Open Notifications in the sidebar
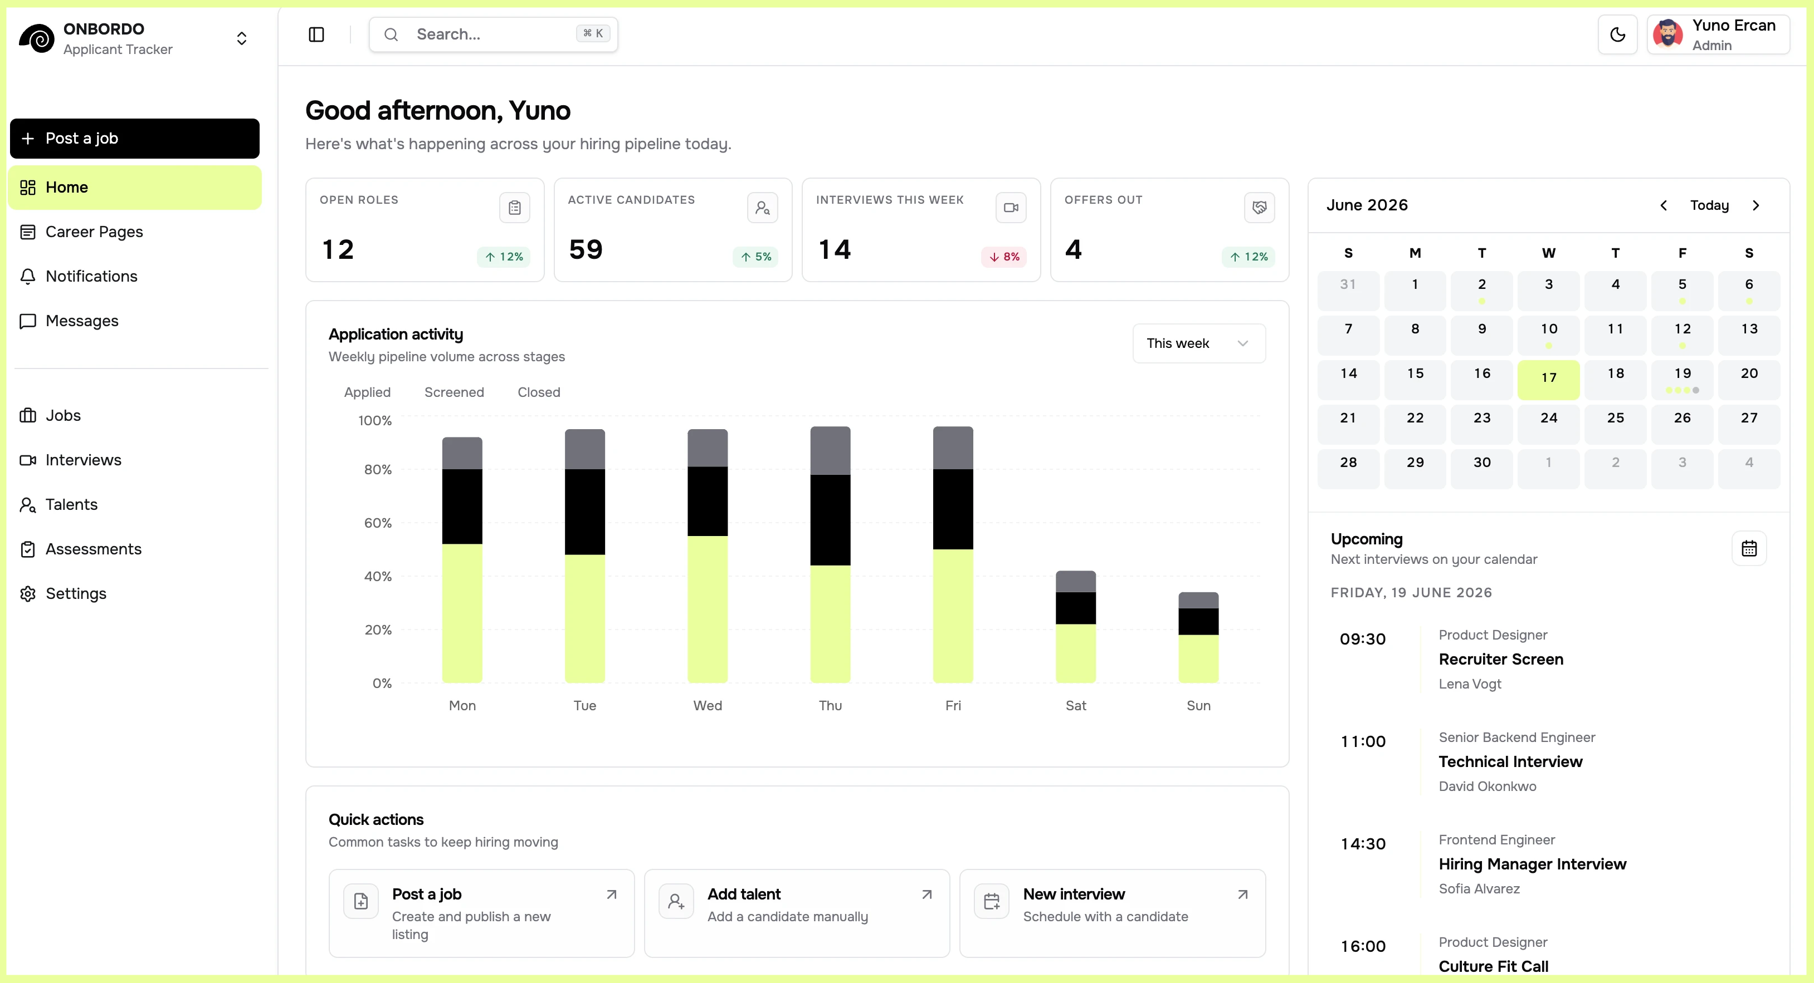 pyautogui.click(x=134, y=277)
